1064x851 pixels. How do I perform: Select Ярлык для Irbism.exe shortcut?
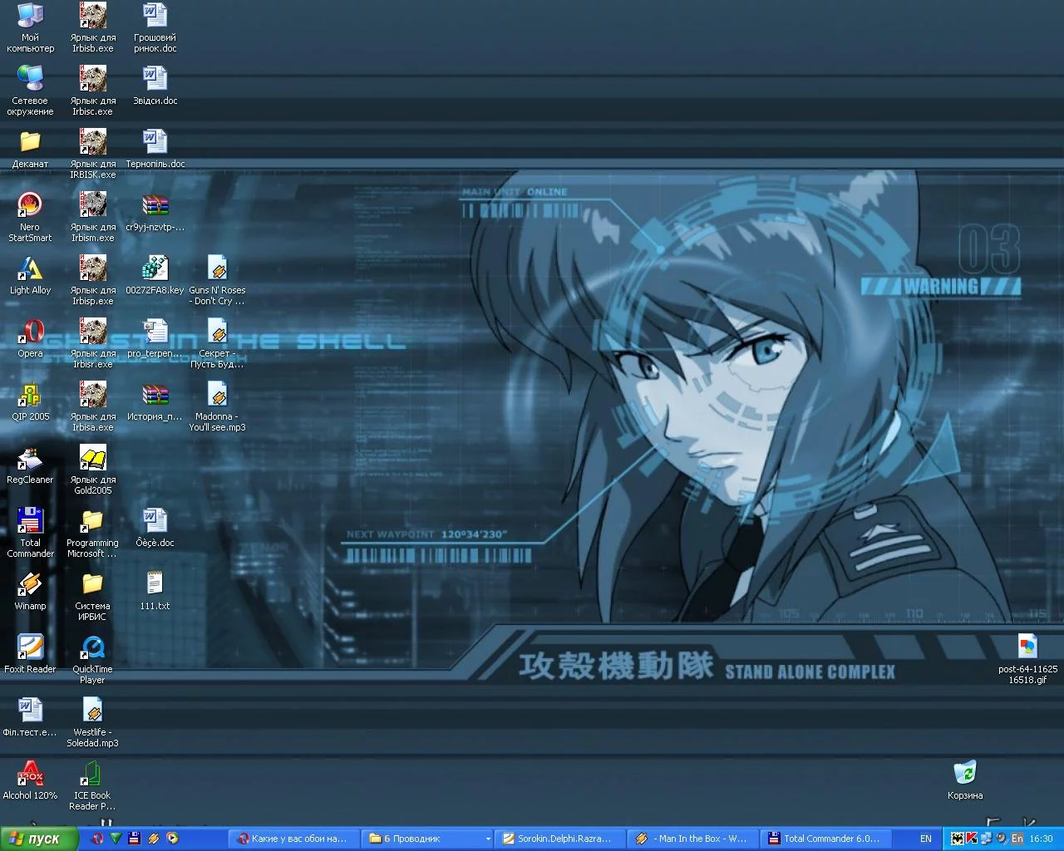92,217
